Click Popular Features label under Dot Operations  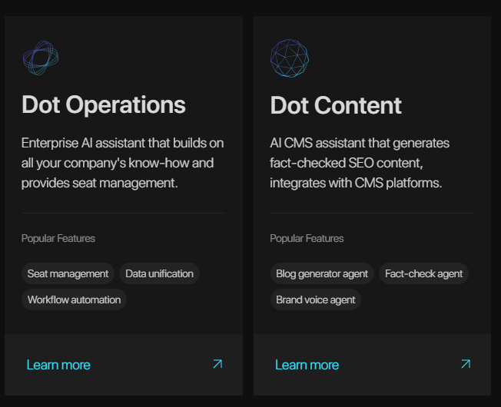58,238
